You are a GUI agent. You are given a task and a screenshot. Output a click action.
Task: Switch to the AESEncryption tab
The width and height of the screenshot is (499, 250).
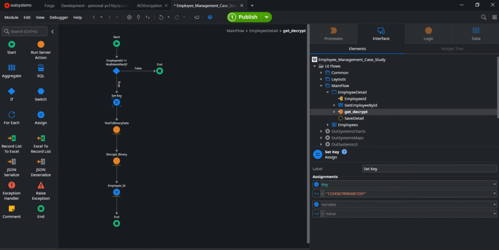coord(149,6)
